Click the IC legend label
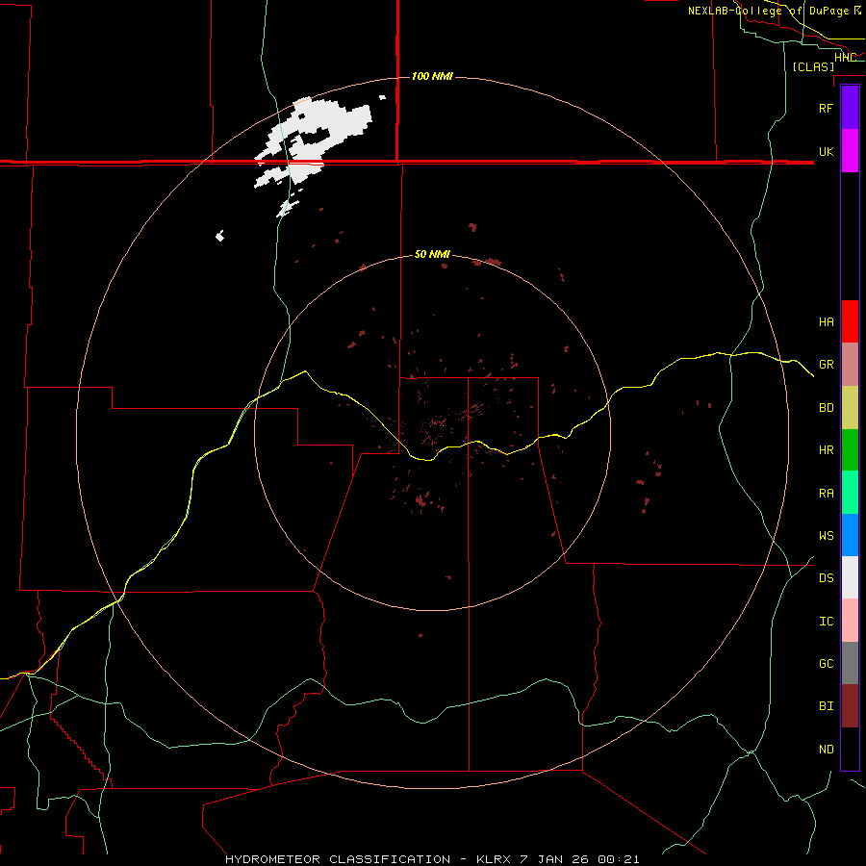The height and width of the screenshot is (866, 866). click(826, 622)
